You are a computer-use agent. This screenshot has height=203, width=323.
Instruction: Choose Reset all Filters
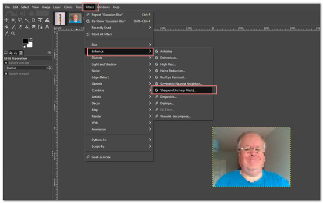tap(119, 34)
